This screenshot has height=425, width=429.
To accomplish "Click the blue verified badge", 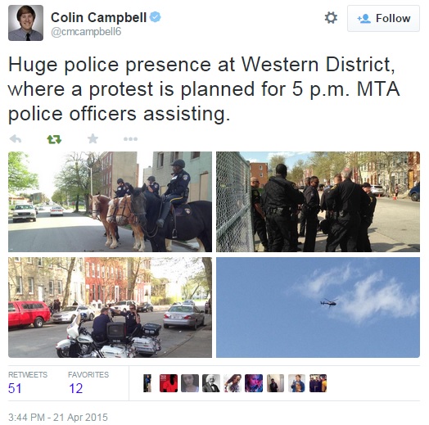I will [x=155, y=17].
